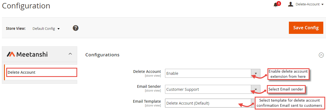Open the Email Template dropdown
The width and height of the screenshot is (326, 110).
212,103
